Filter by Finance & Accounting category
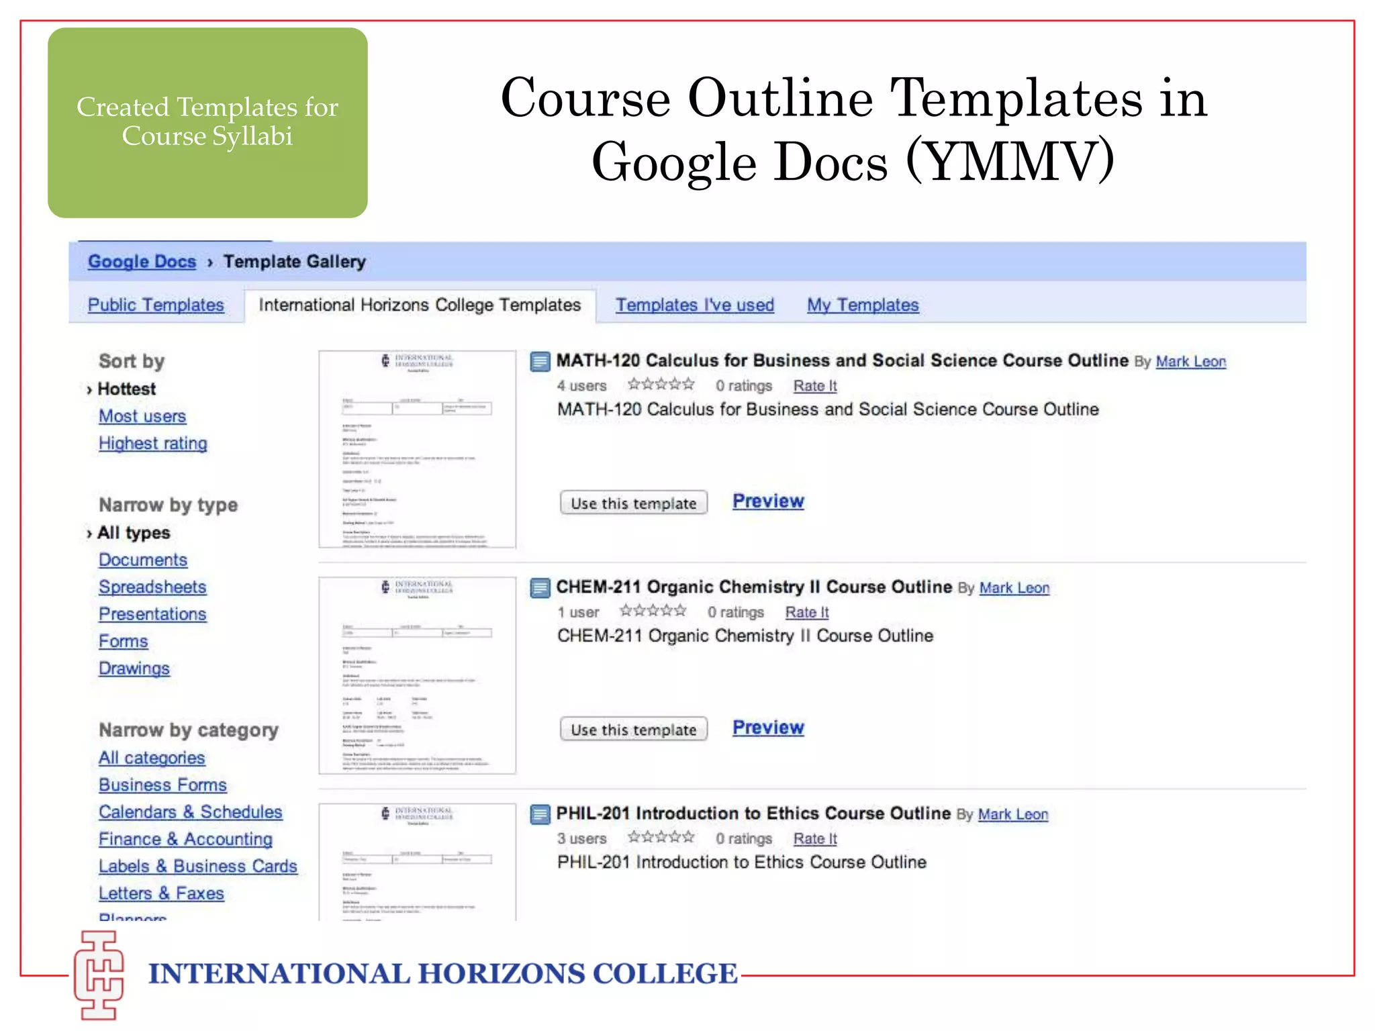 click(x=185, y=839)
